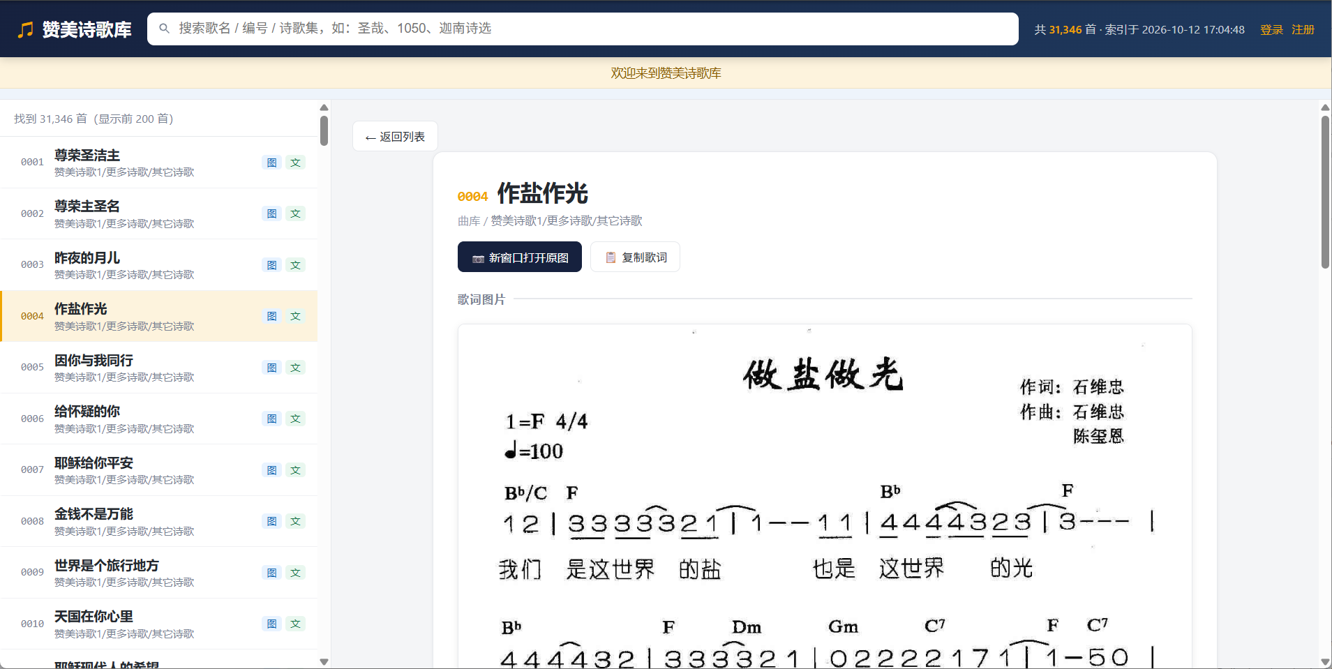Select song 0007 耶稣给你平安

tap(159, 470)
